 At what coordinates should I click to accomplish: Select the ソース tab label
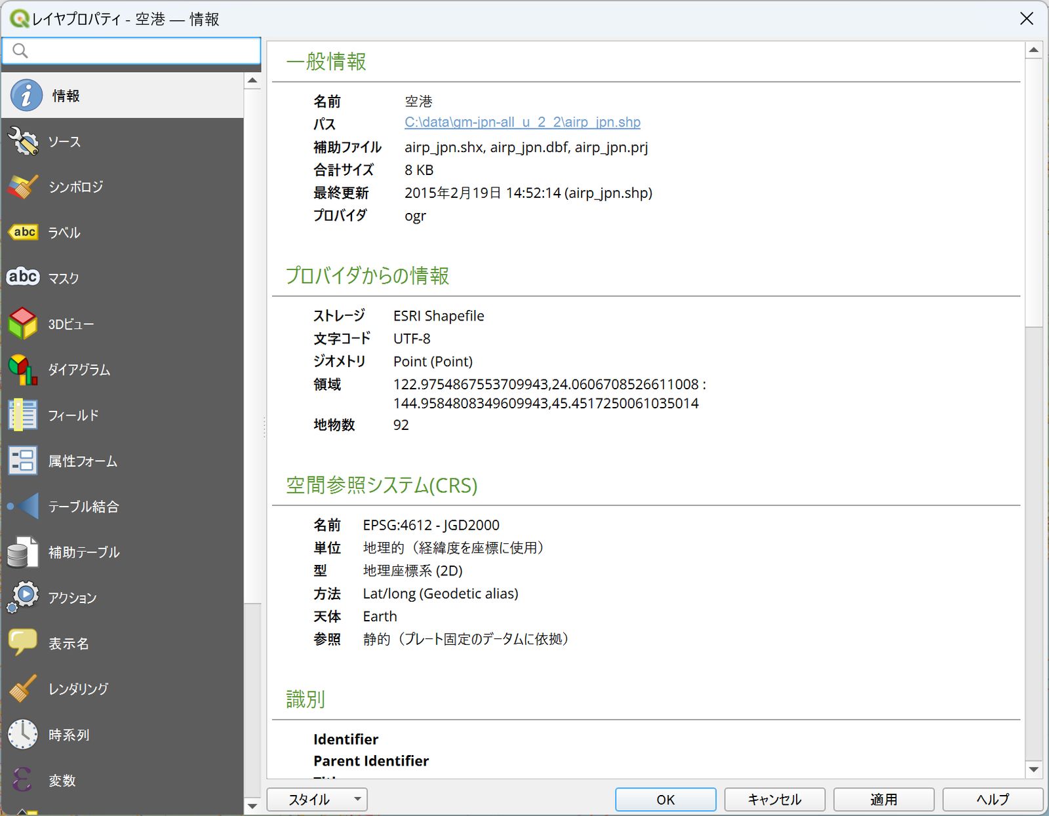64,142
